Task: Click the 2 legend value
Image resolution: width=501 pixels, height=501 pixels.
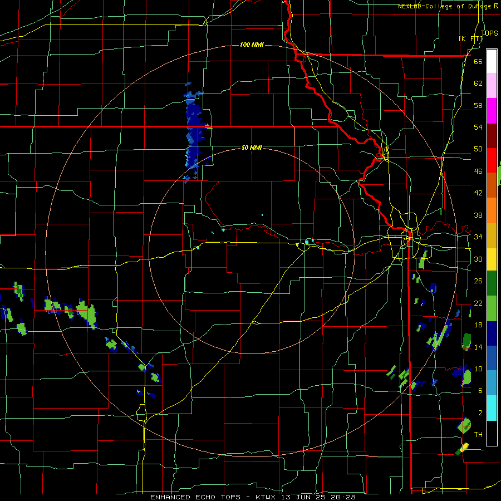Action: (x=480, y=412)
